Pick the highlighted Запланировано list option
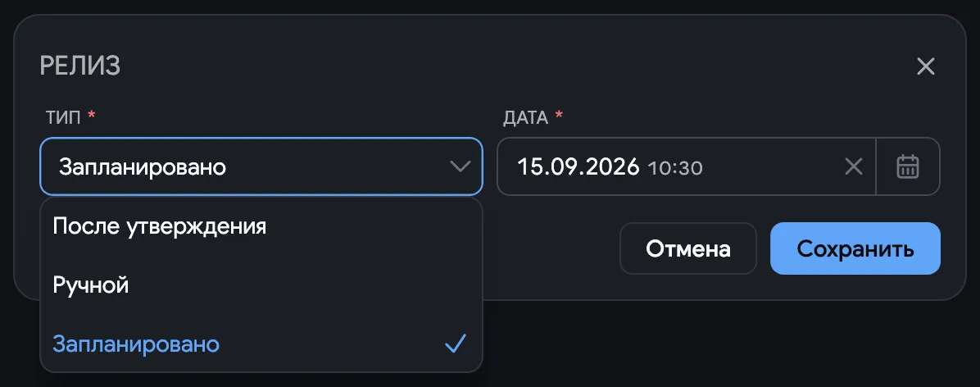This screenshot has height=387, width=980. [x=261, y=344]
